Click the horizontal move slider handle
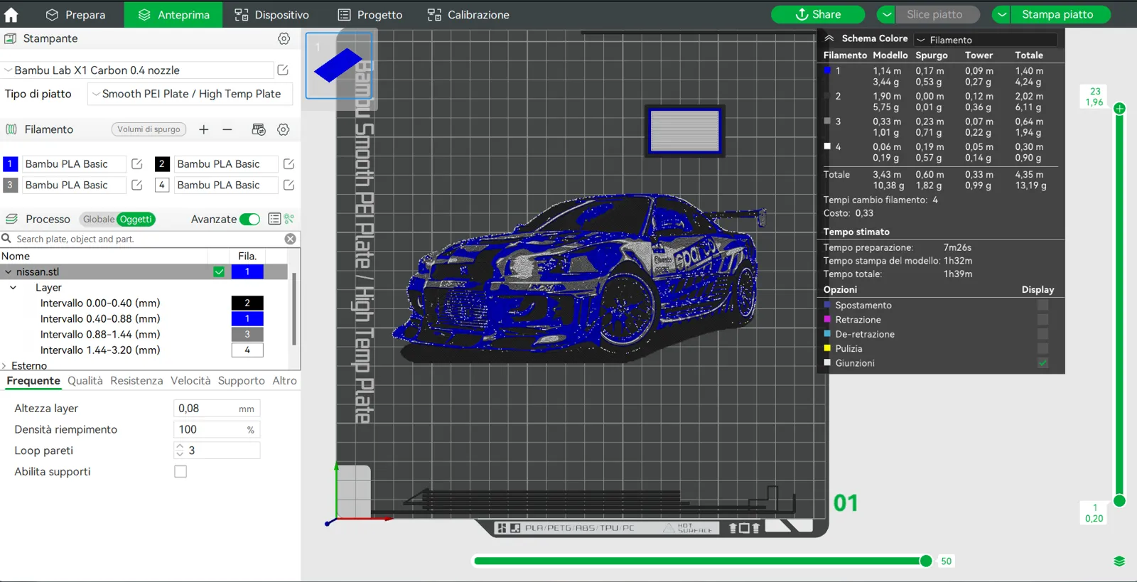Viewport: 1137px width, 582px height. (x=926, y=561)
